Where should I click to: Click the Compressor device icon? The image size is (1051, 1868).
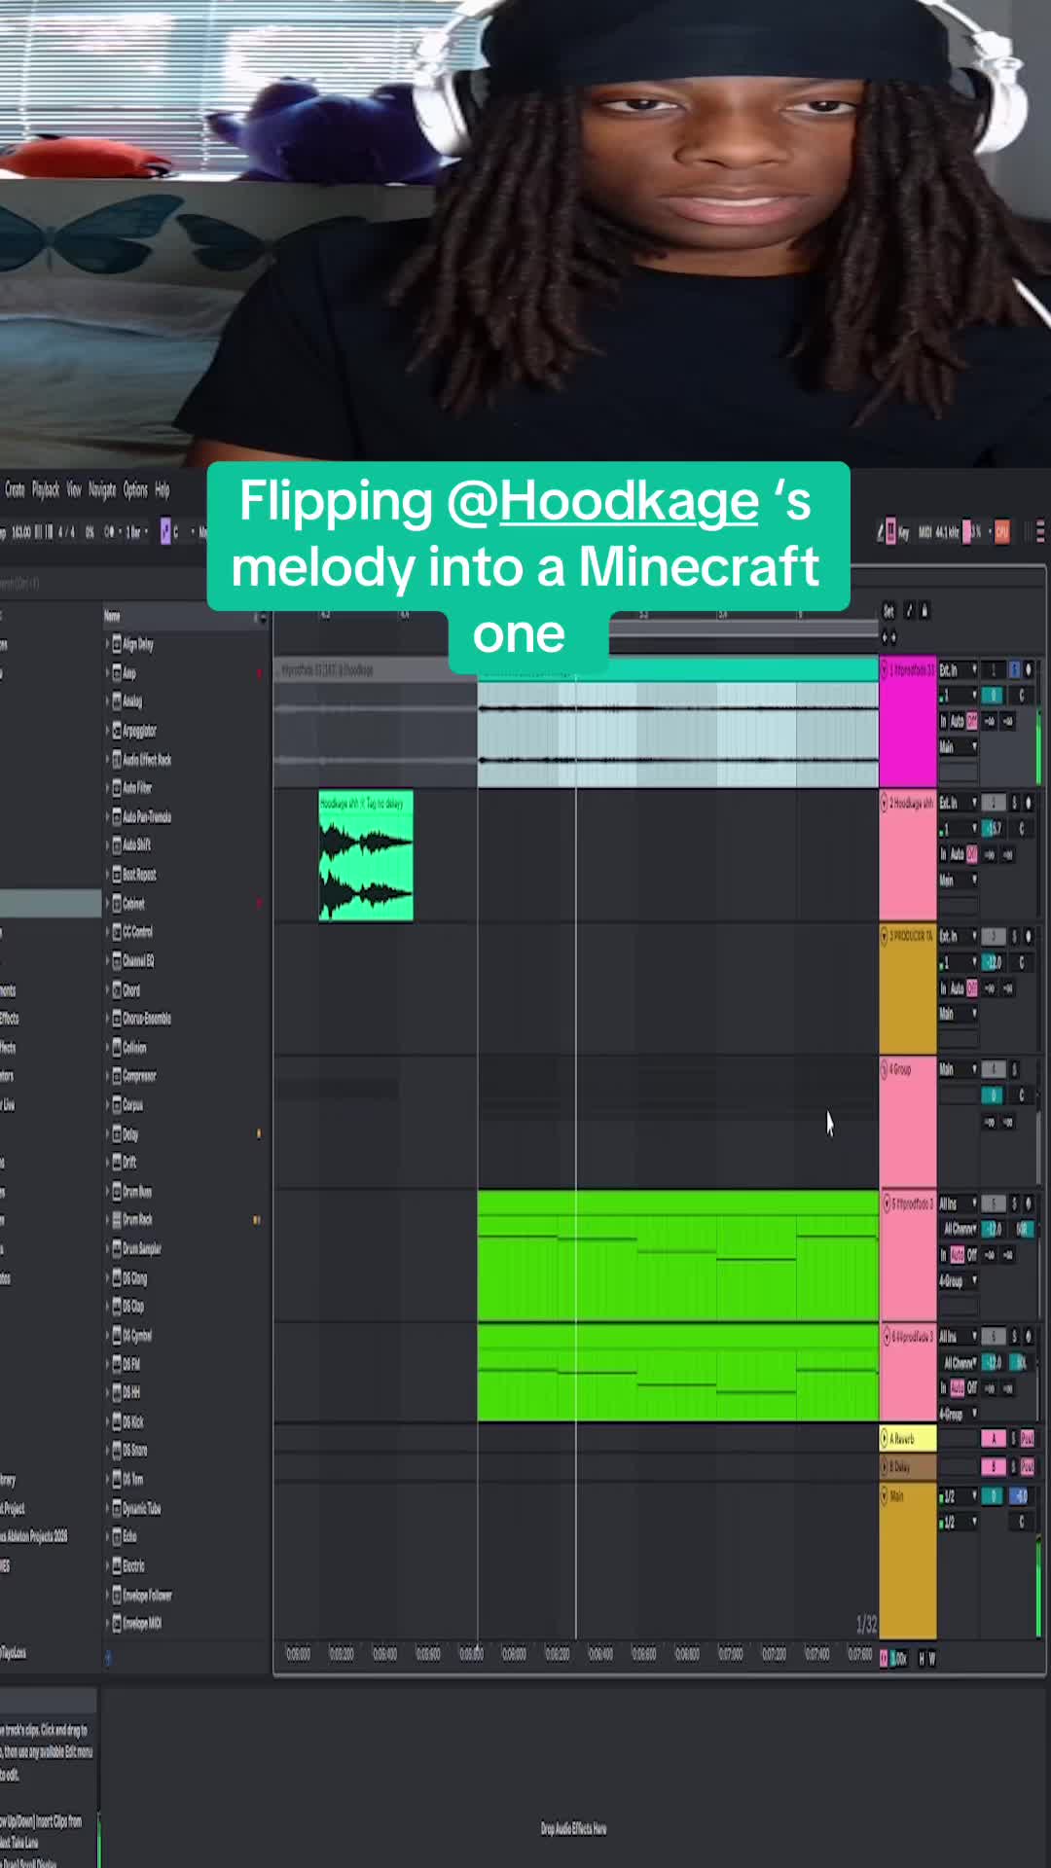pos(117,1076)
